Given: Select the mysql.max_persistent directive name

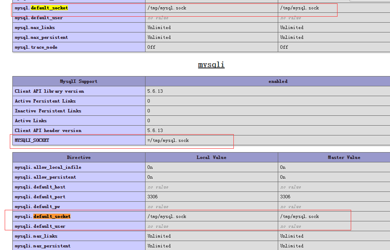Looking at the screenshot, I should (41, 37).
